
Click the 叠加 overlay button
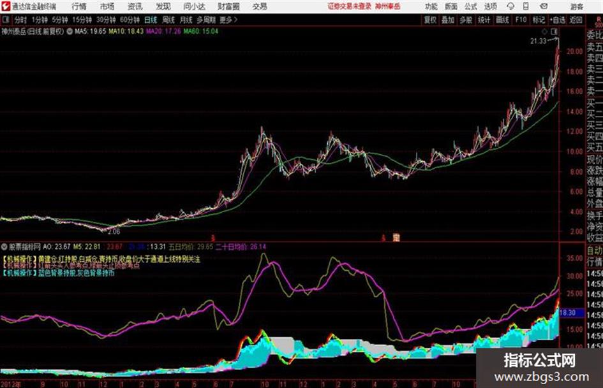tap(448, 20)
